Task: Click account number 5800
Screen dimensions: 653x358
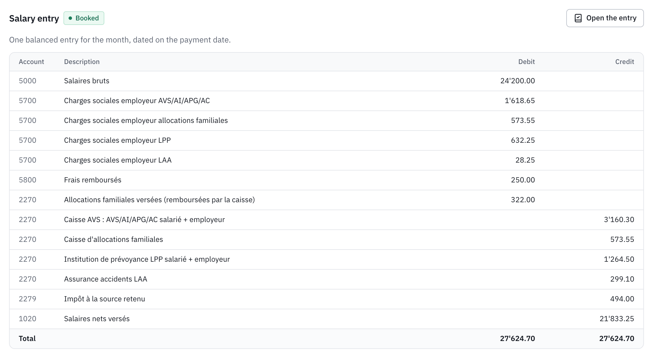Action: click(x=27, y=180)
